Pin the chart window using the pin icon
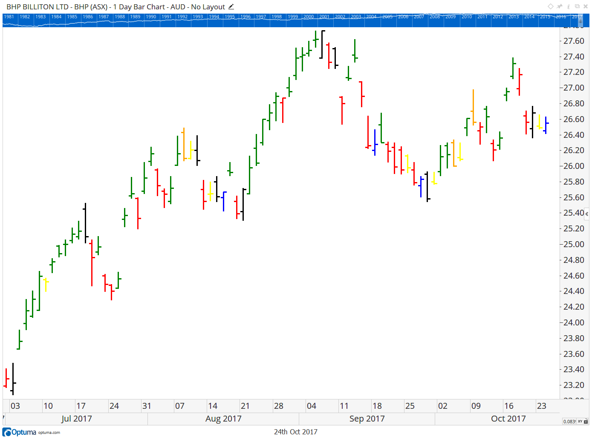Image resolution: width=592 pixels, height=439 pixels. click(x=559, y=6)
